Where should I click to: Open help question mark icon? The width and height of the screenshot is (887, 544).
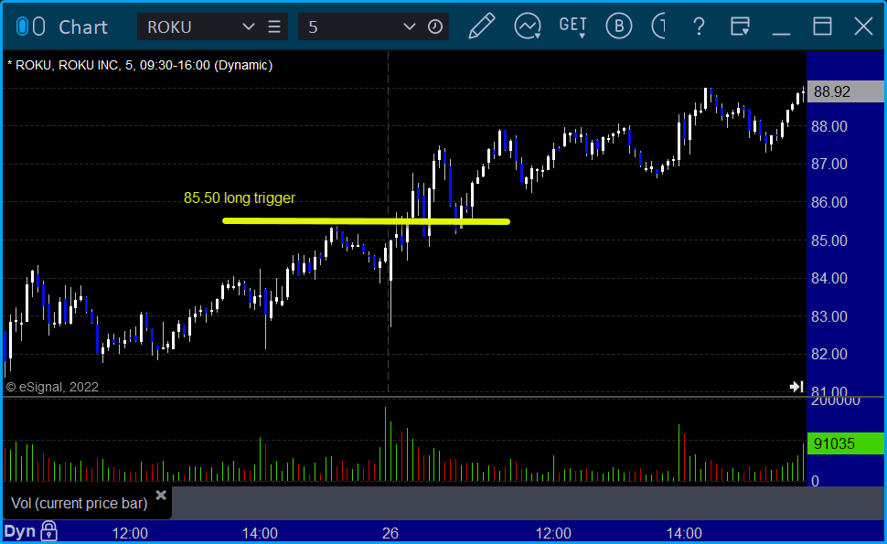699,26
